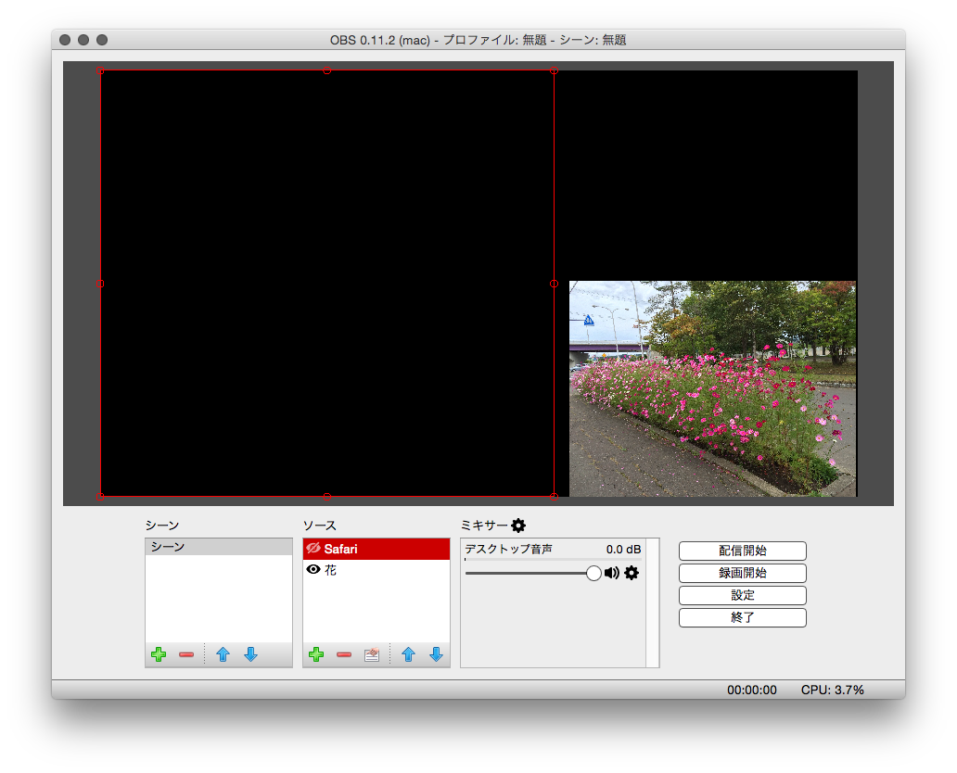Show the hidden Safari source via its eye icon
957x773 pixels.
point(313,549)
